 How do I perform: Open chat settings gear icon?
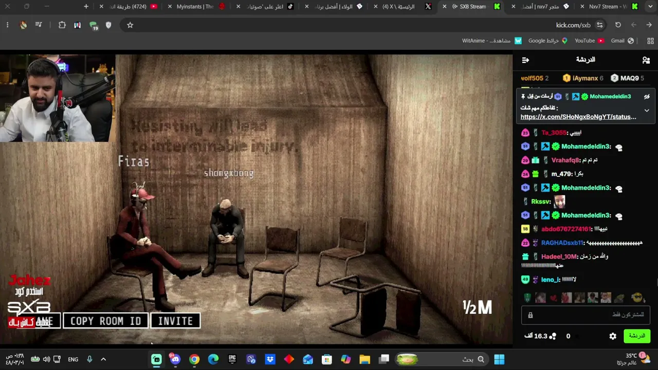coord(613,336)
